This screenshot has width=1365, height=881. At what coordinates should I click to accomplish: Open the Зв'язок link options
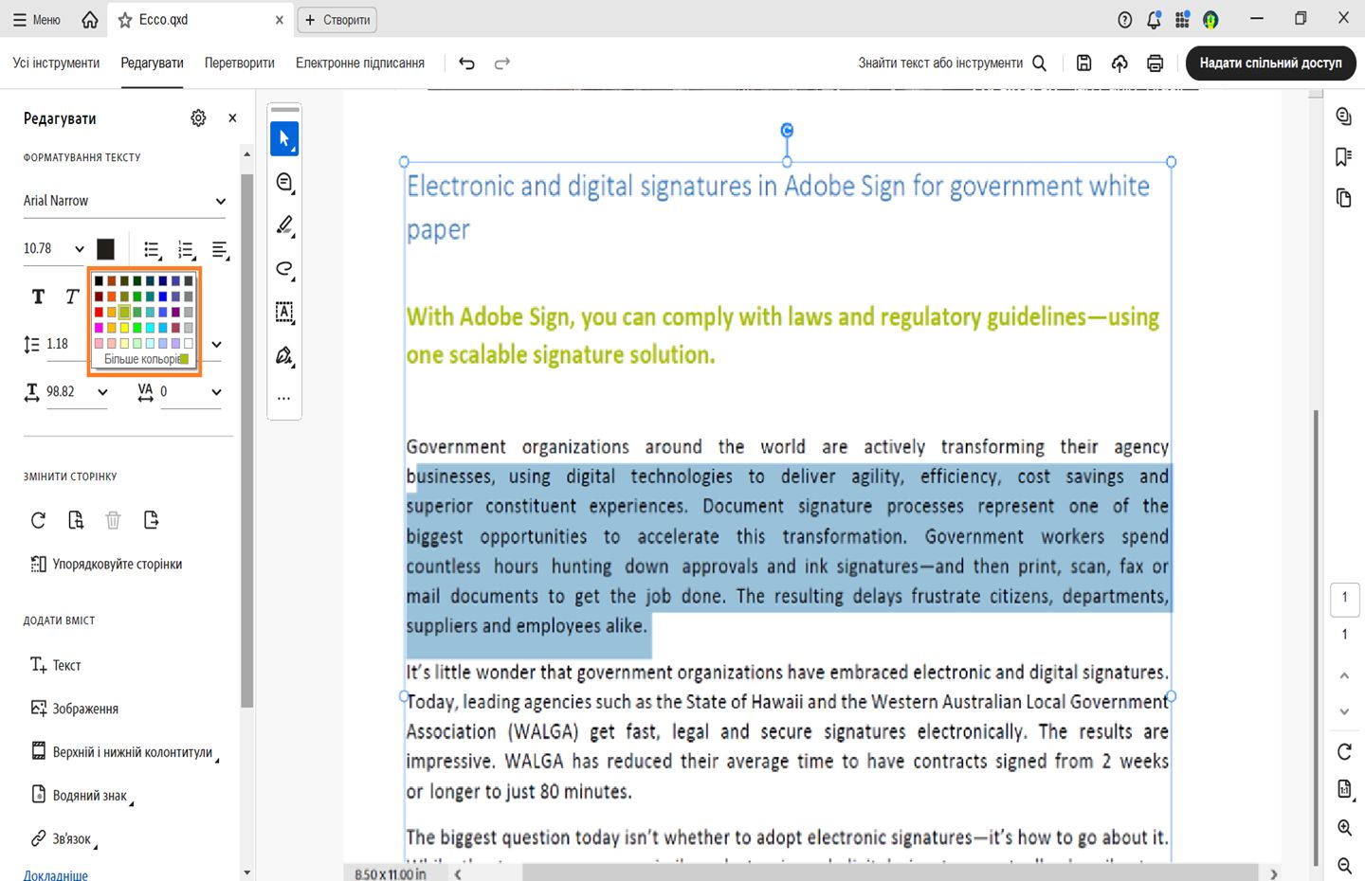pyautogui.click(x=64, y=839)
